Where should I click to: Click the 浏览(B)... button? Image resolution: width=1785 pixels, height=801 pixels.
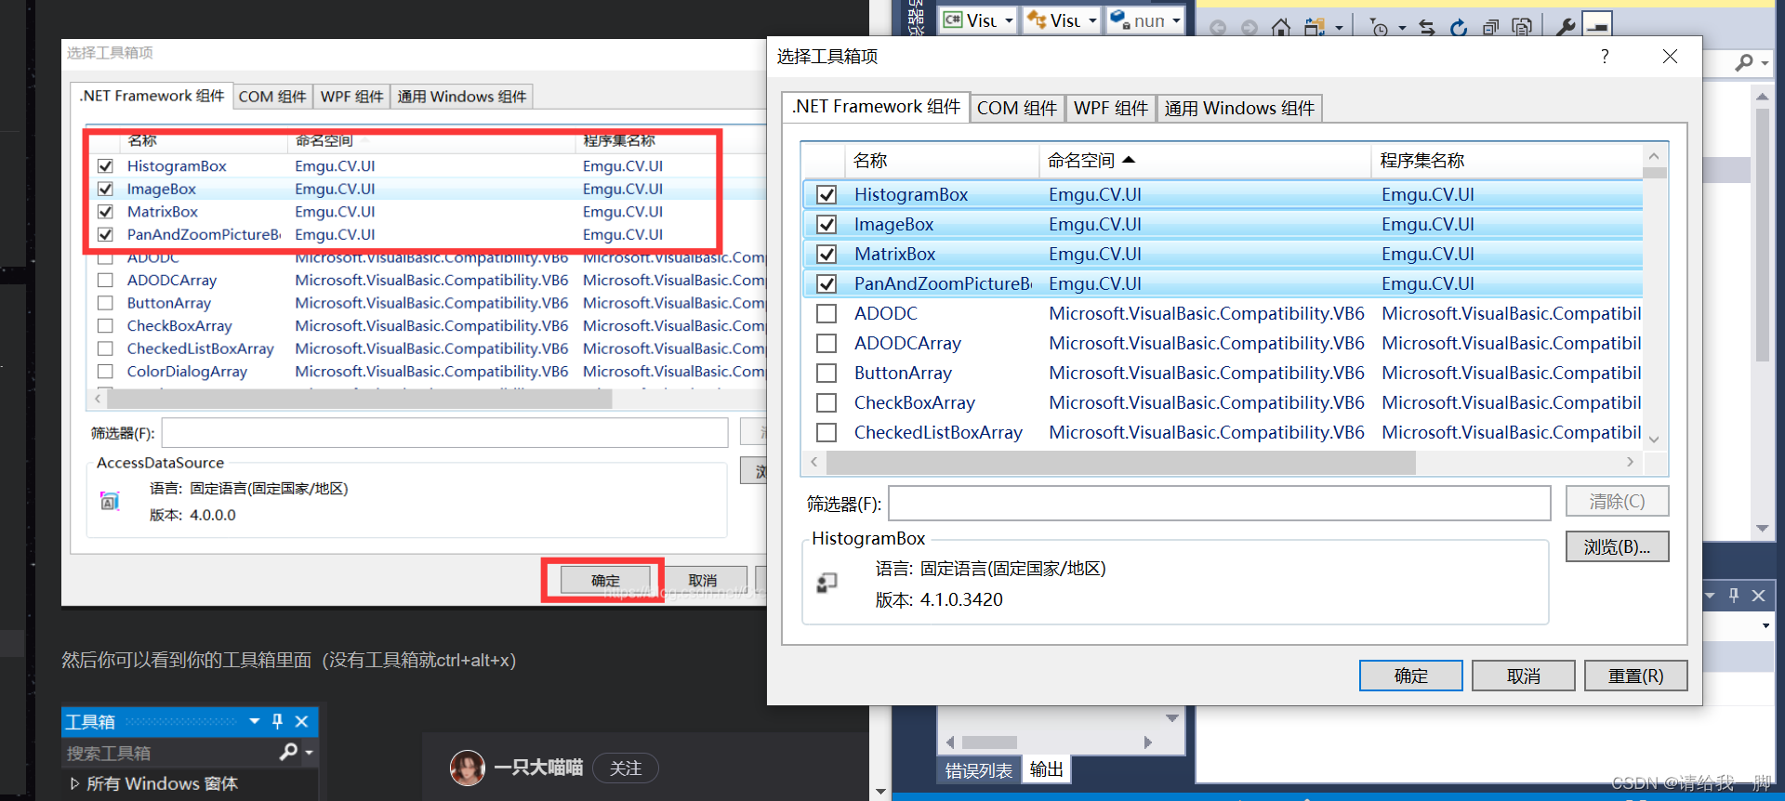coord(1617,546)
